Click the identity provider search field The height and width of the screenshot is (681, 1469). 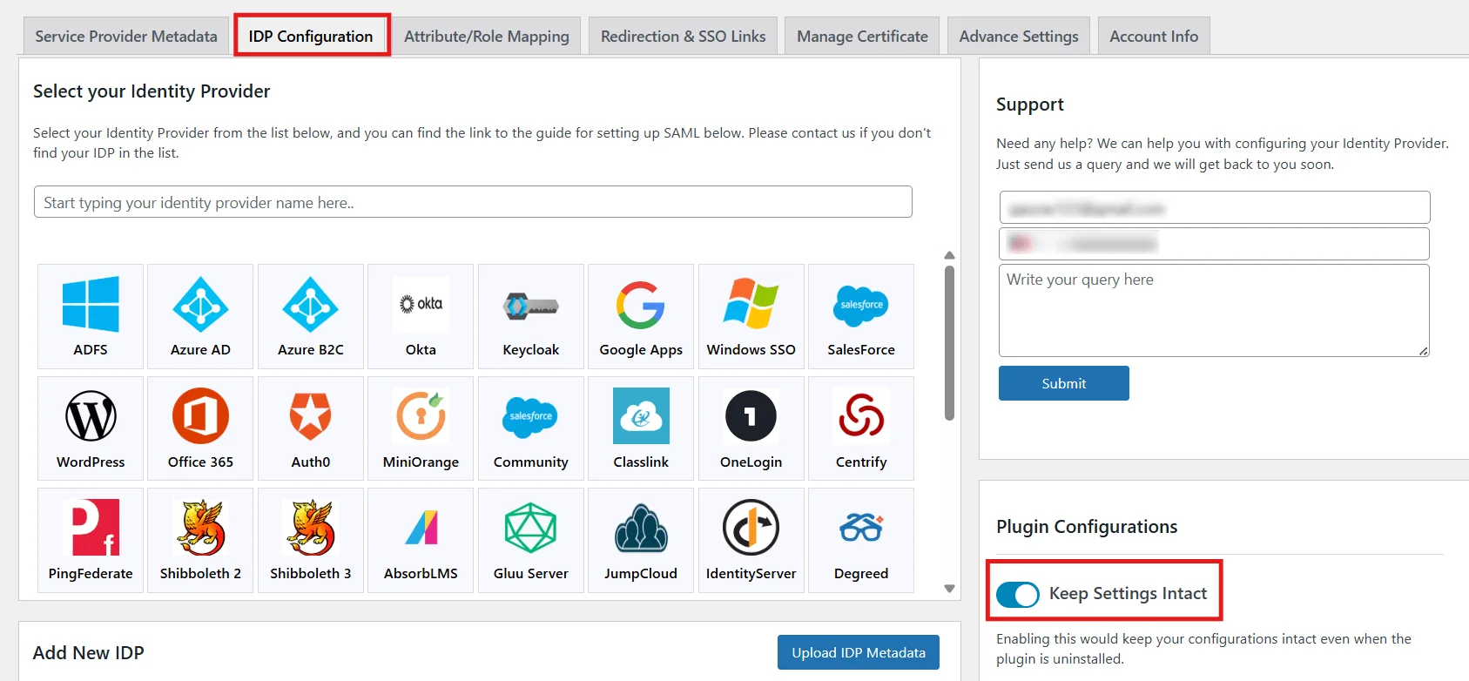(473, 202)
